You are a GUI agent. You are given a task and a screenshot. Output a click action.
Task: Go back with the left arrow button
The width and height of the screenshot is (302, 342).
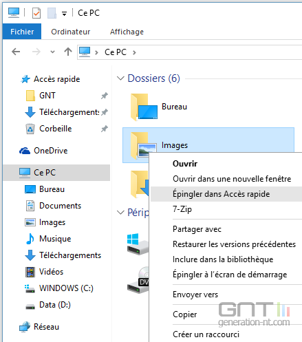pos(16,52)
